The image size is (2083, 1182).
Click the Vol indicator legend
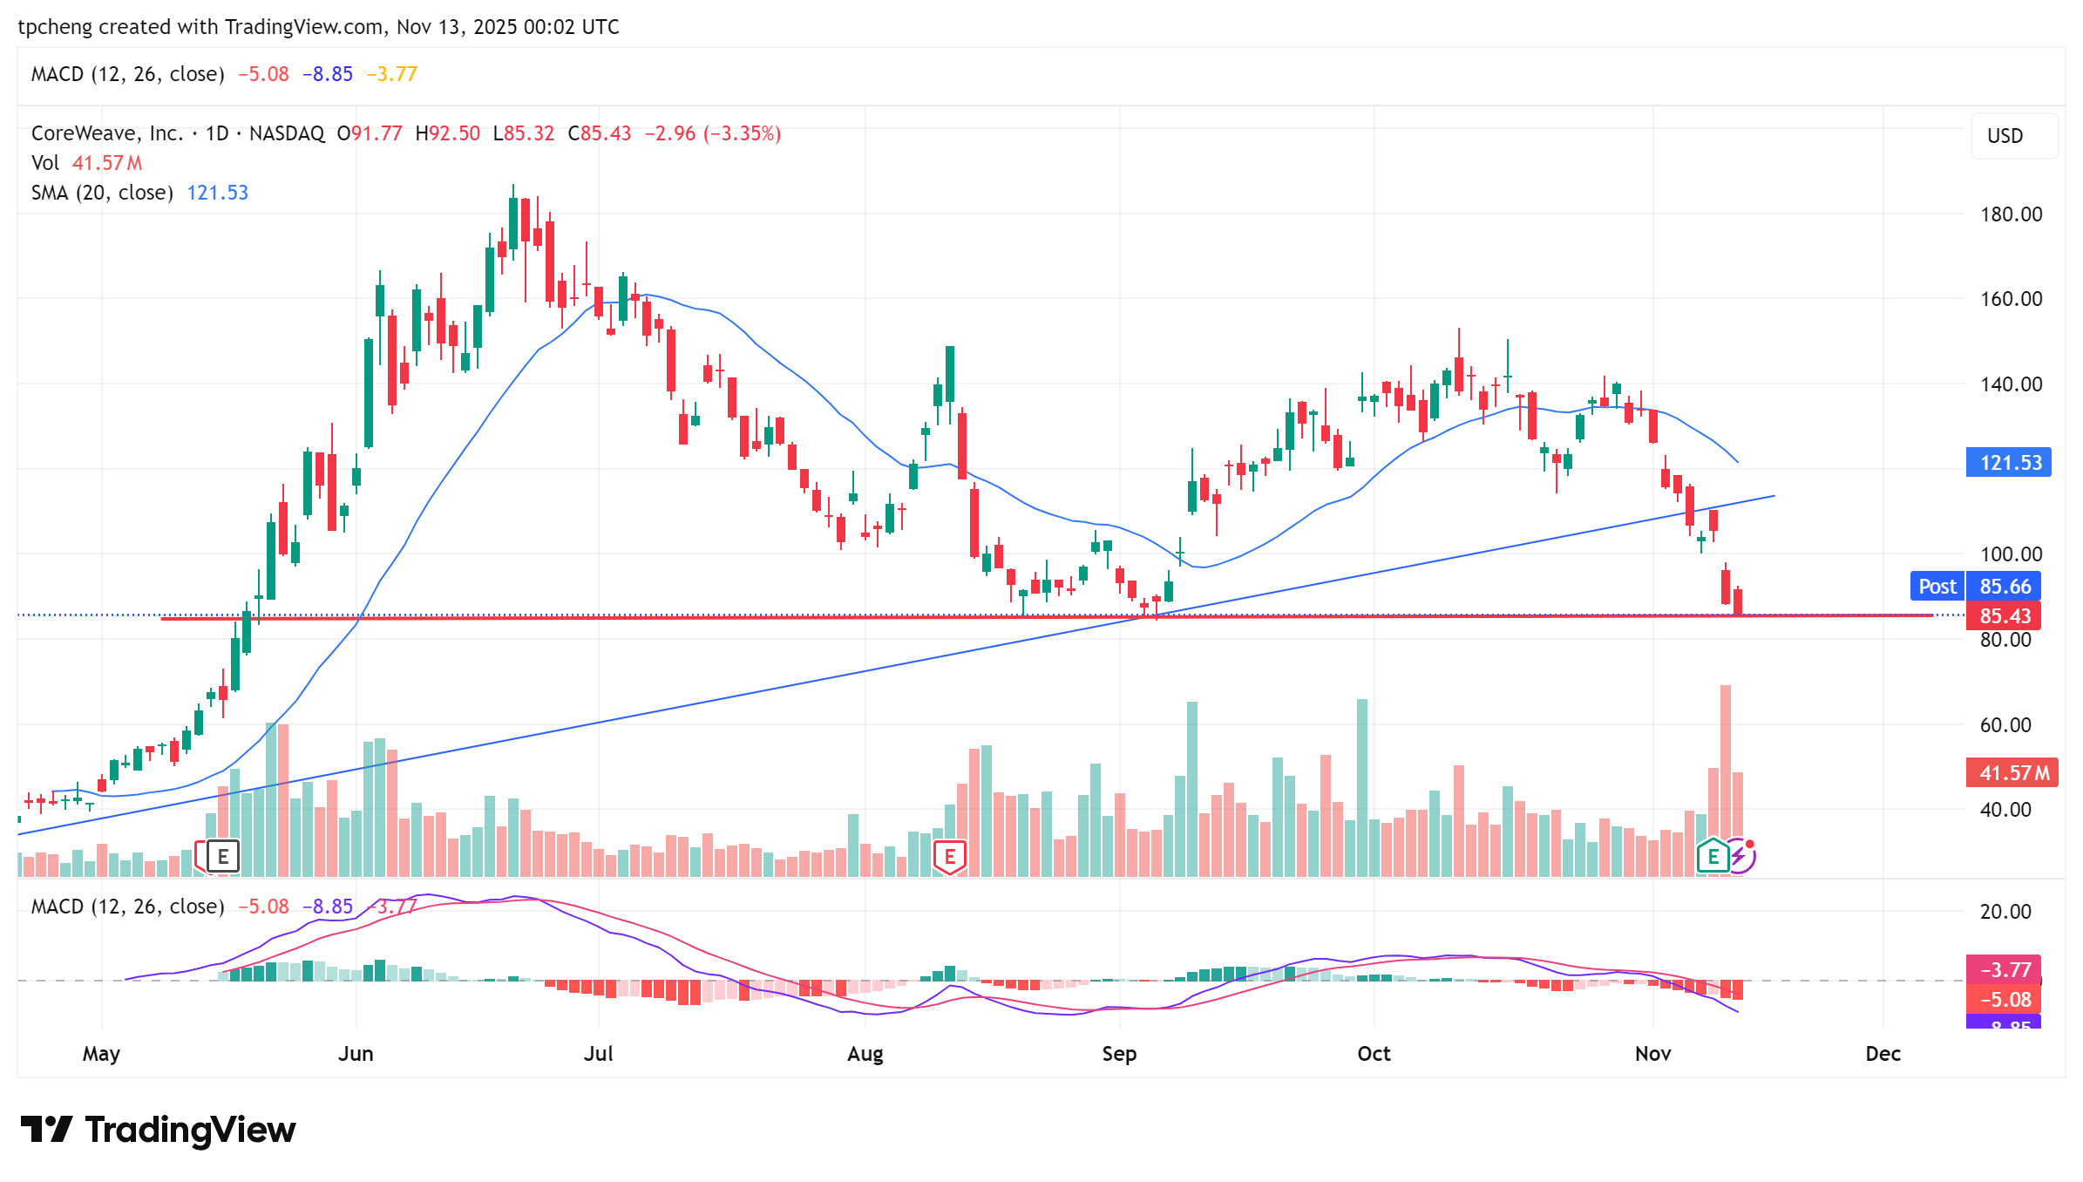[x=45, y=163]
